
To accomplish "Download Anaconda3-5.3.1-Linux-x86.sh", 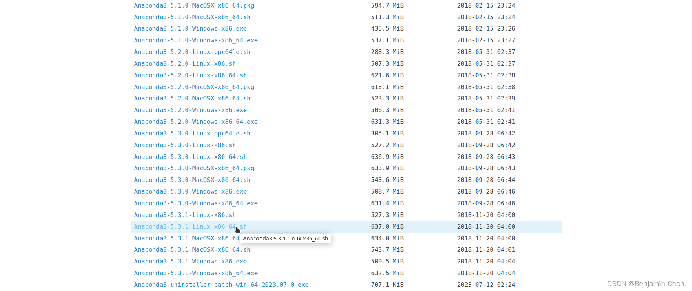I will click(x=185, y=215).
